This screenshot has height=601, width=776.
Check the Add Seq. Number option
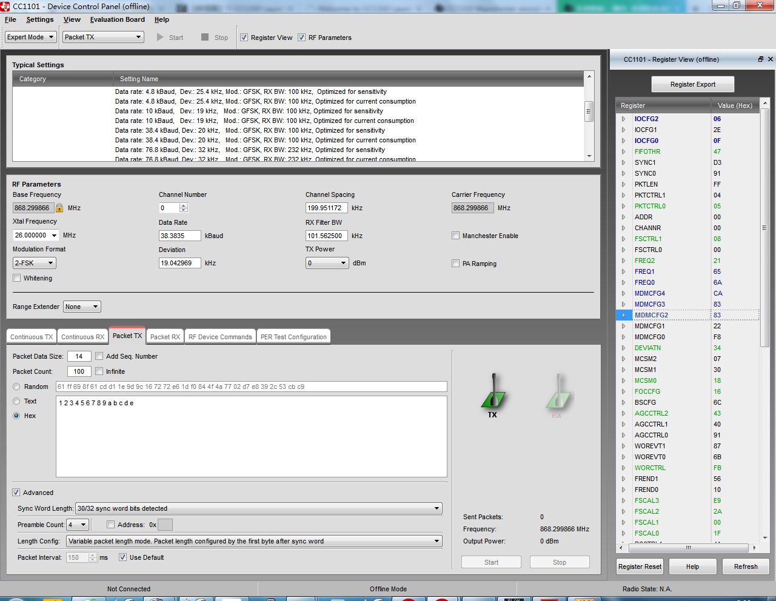(x=99, y=356)
